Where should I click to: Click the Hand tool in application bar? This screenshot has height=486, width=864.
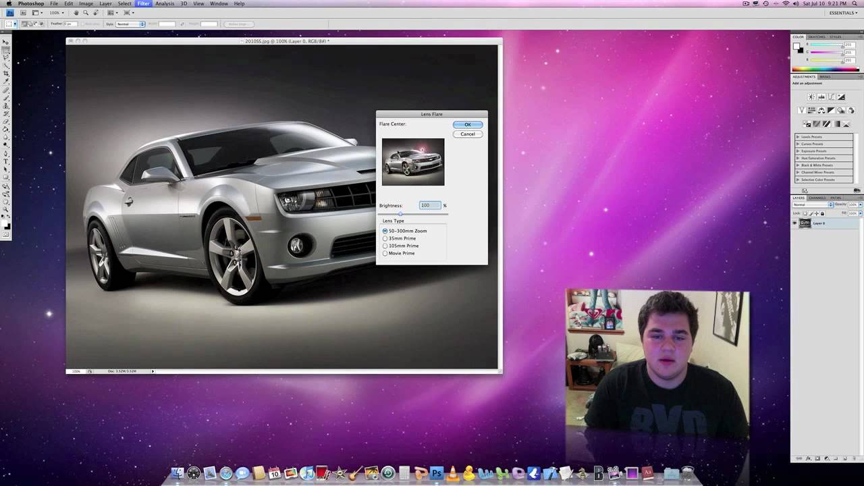(x=76, y=13)
